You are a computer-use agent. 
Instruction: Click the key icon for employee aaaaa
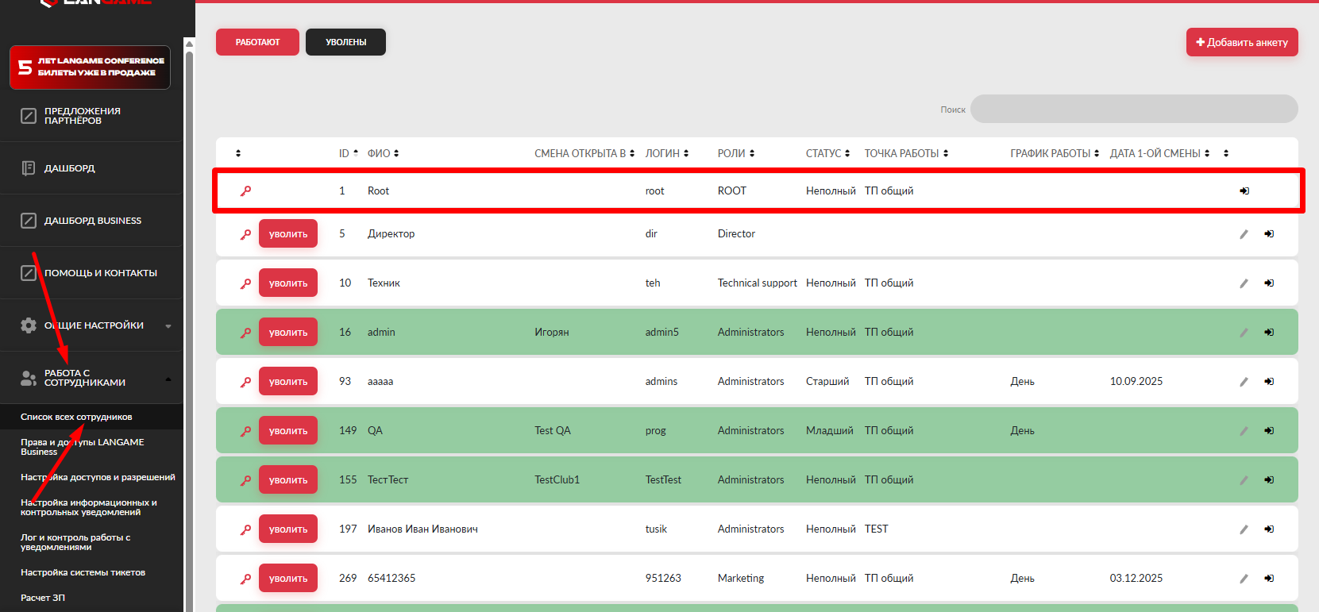tap(245, 382)
